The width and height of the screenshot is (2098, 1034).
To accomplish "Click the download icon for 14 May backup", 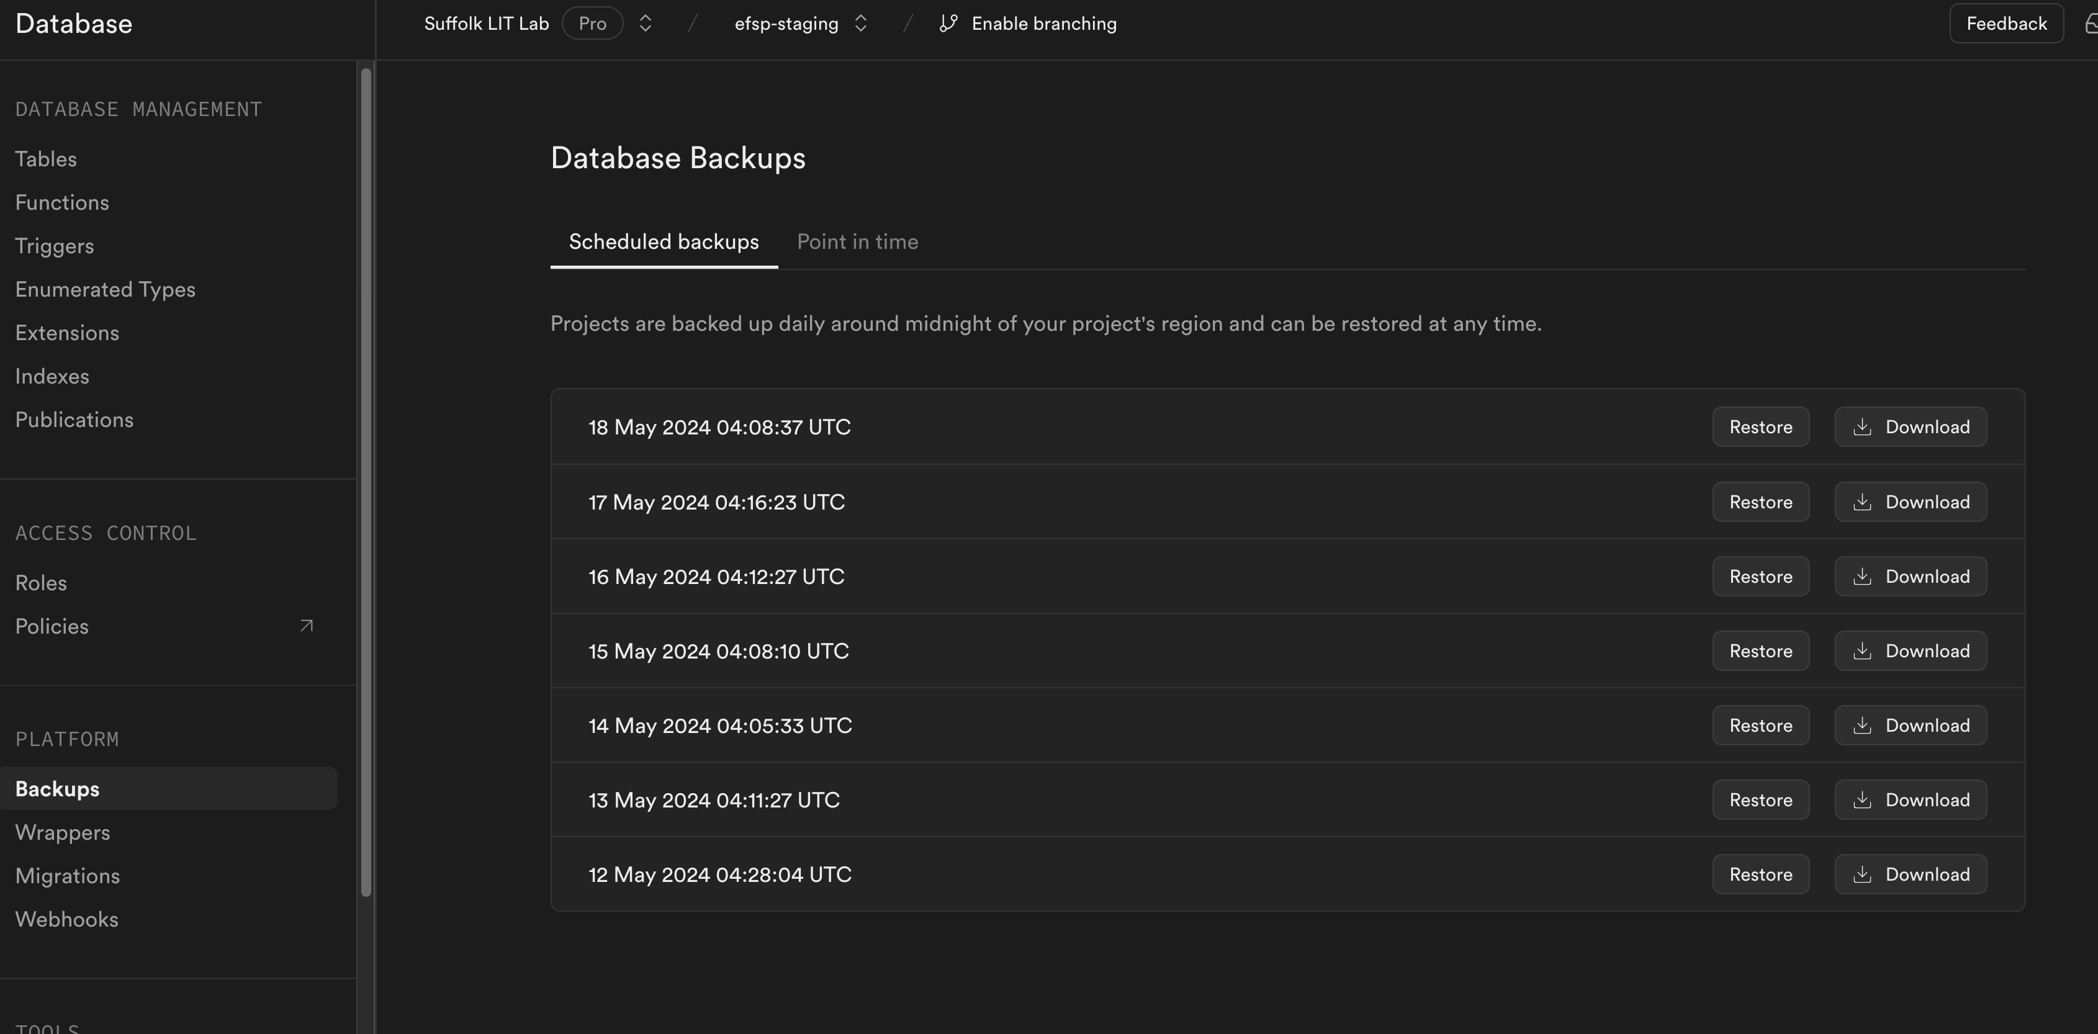I will tap(1862, 726).
